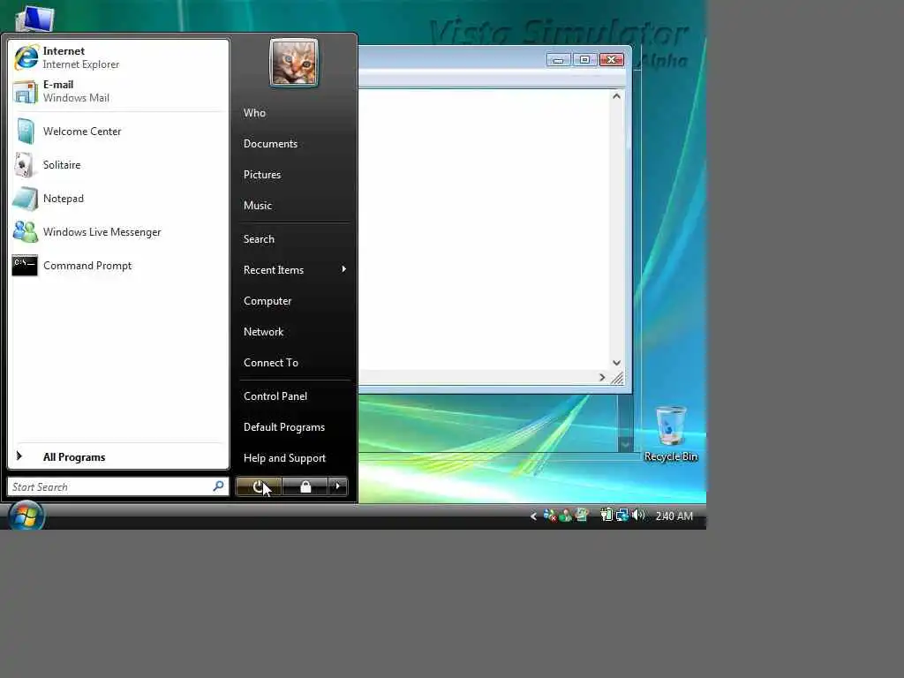Screen dimensions: 904x678
Task: Click the window's scroll up arrow
Action: 616,96
